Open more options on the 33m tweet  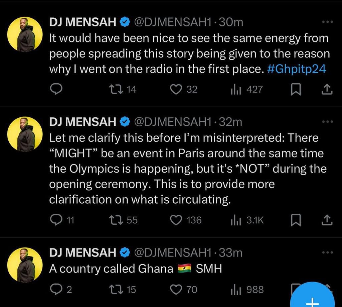point(327,252)
